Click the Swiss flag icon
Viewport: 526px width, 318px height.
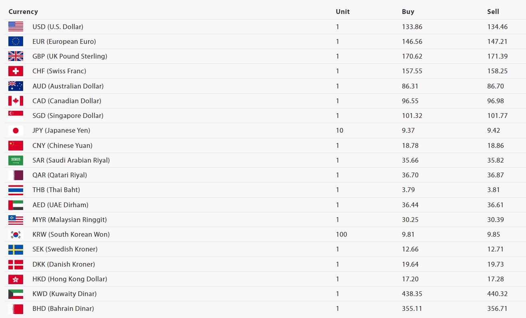16,71
